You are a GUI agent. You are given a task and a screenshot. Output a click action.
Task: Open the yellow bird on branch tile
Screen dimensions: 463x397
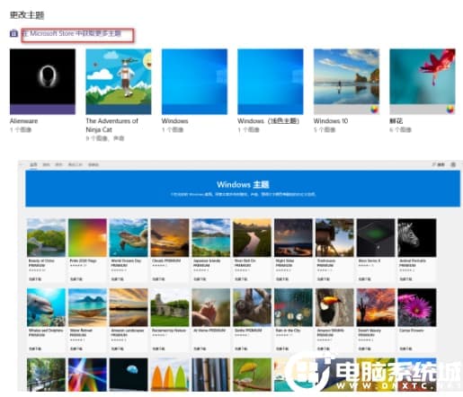[x=252, y=375]
